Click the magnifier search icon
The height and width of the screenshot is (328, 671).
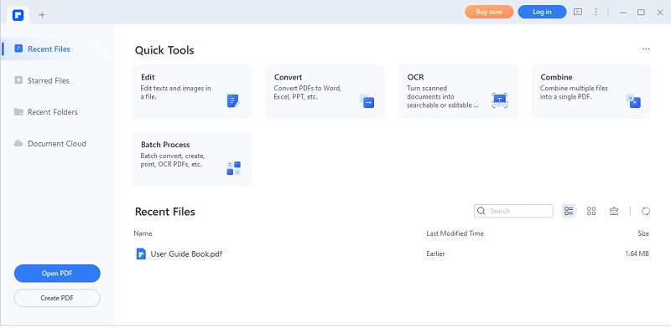[481, 211]
